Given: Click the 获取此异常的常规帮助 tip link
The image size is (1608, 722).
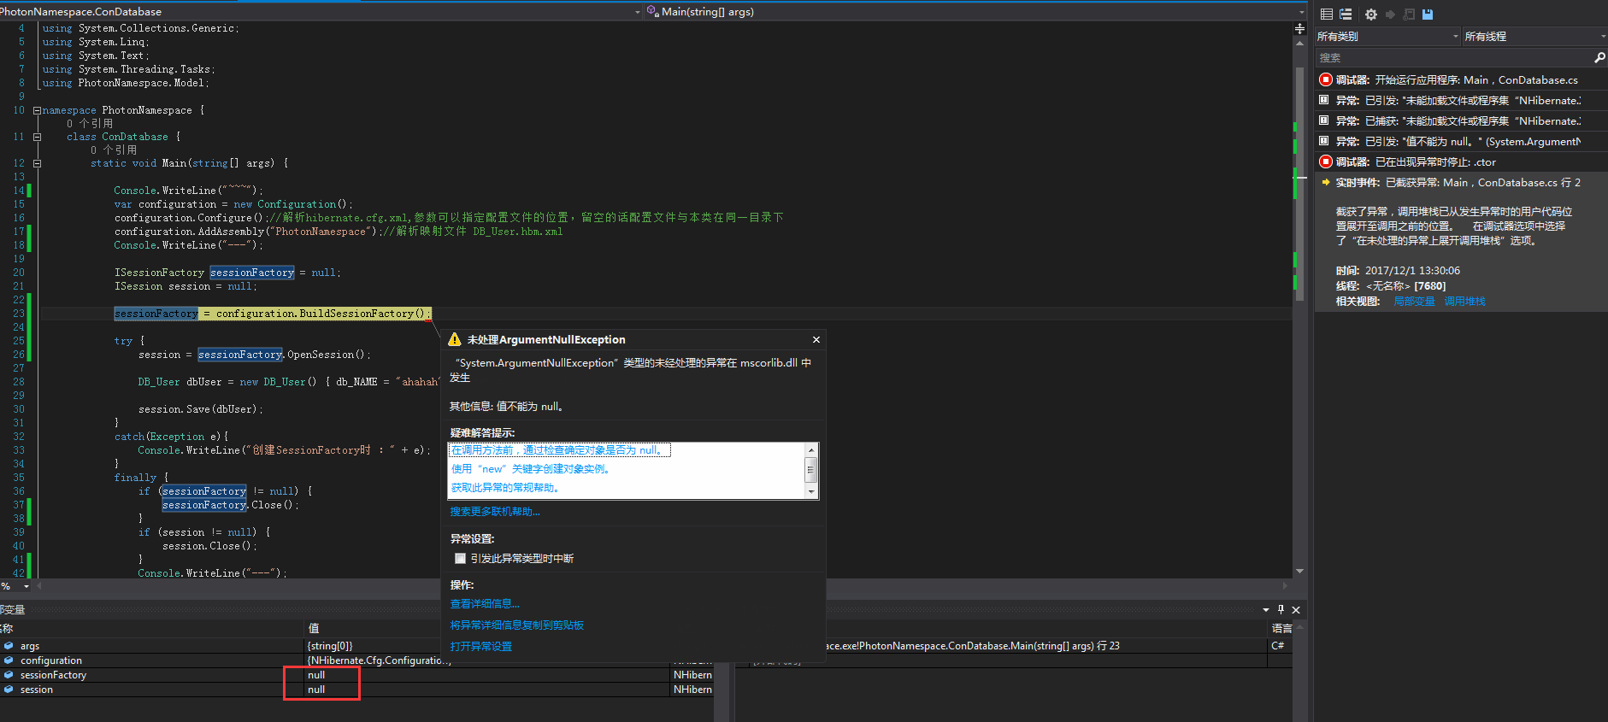Looking at the screenshot, I should [x=505, y=488].
